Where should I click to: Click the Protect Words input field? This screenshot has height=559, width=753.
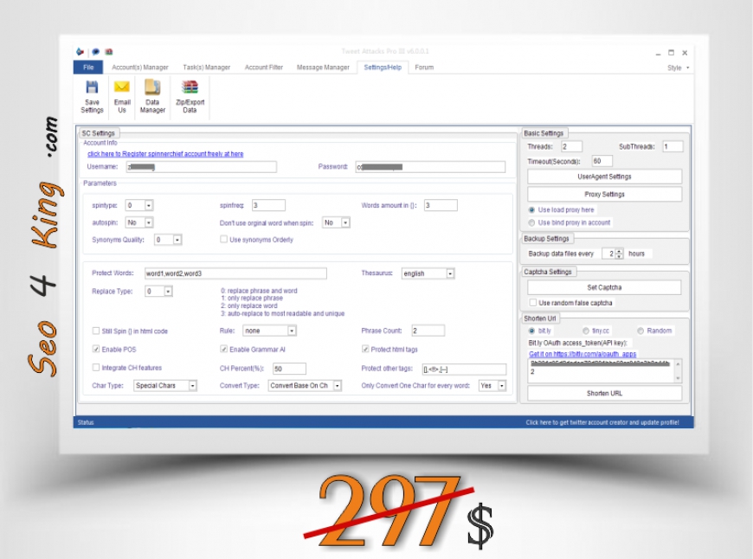tap(235, 273)
